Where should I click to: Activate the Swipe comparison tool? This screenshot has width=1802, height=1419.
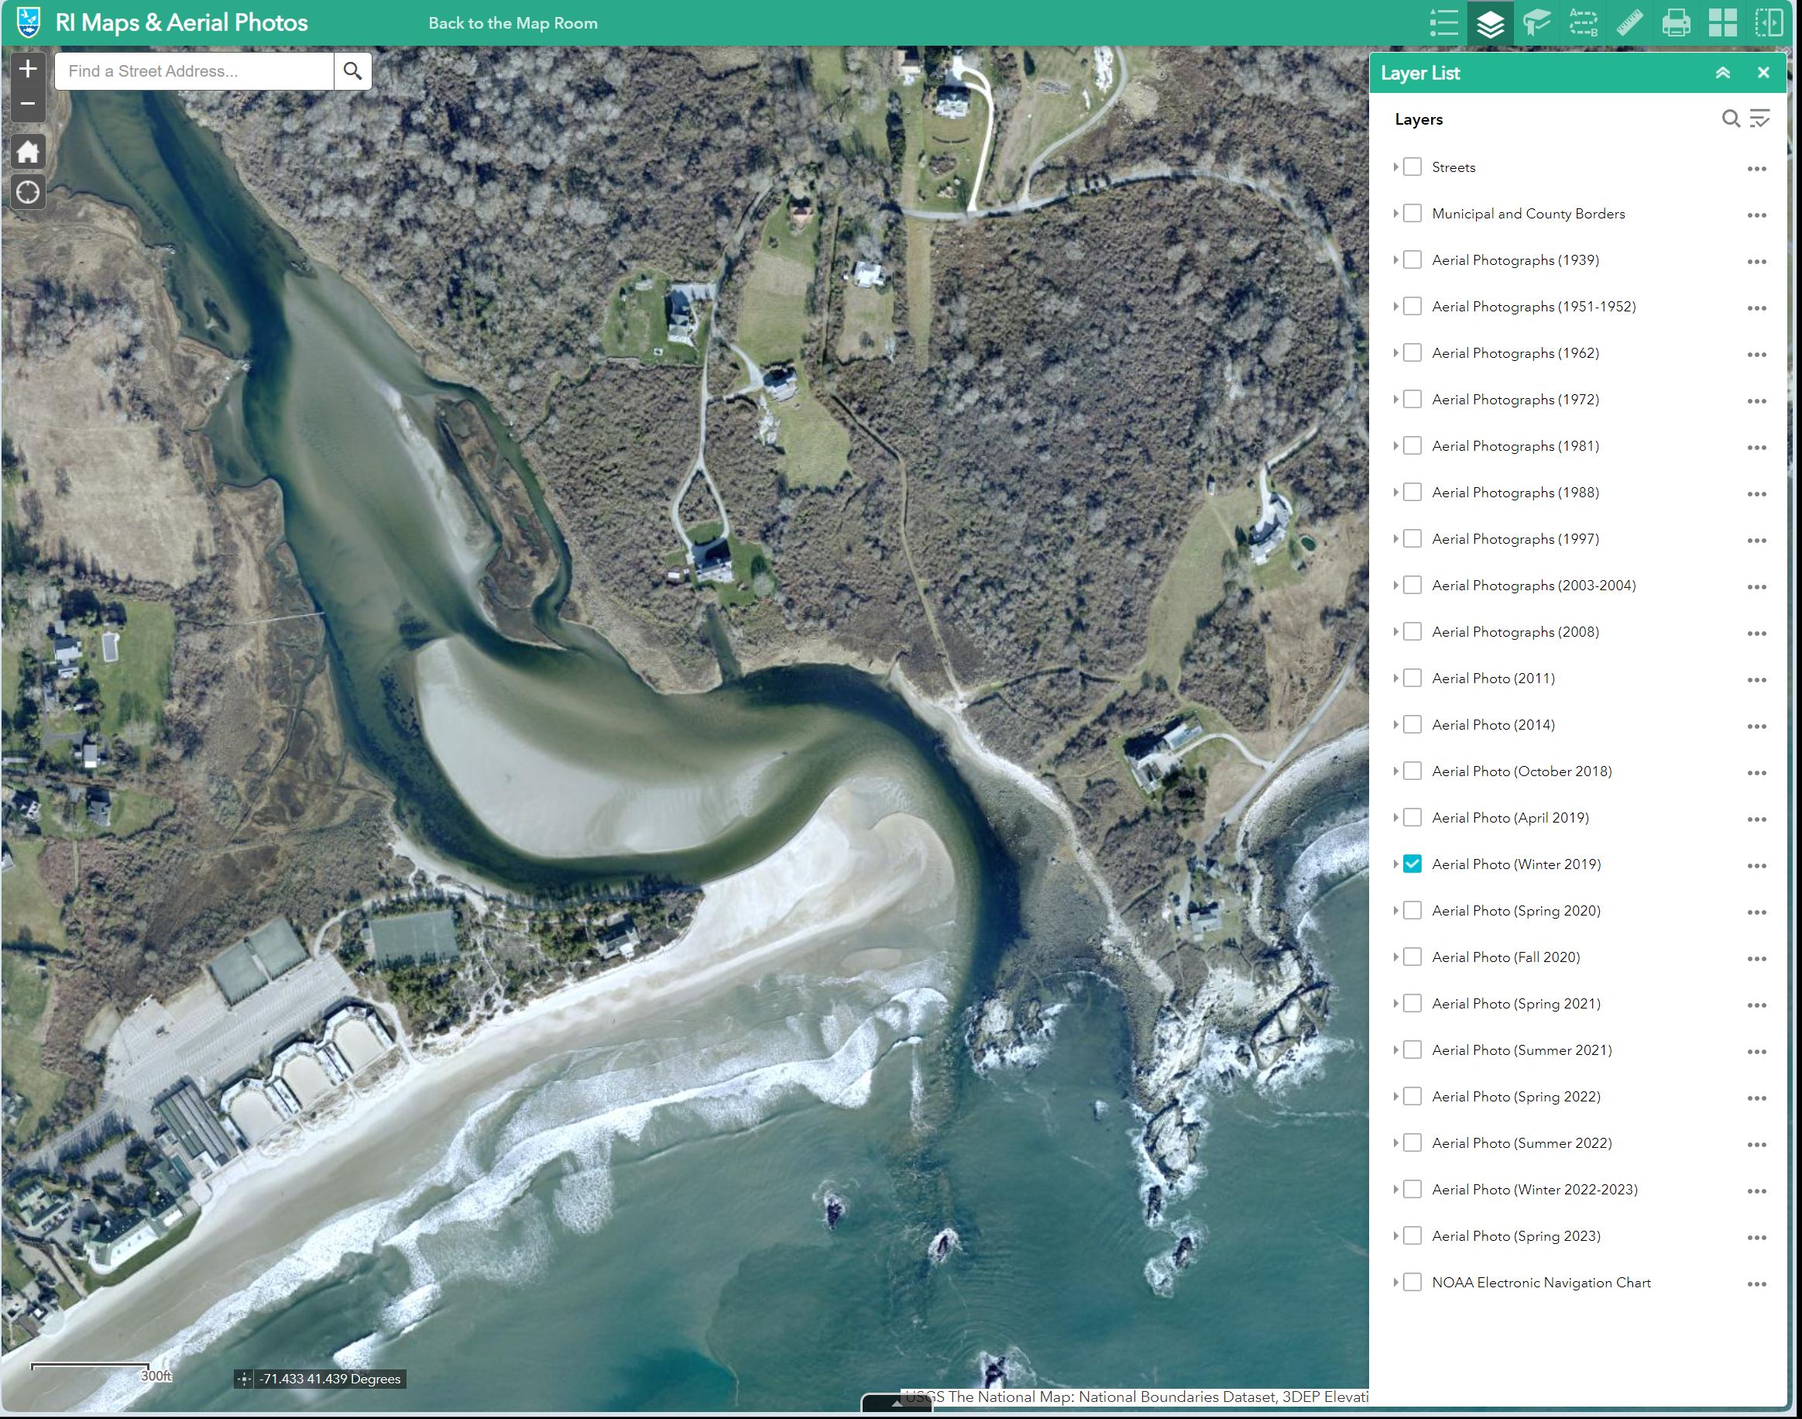tap(1771, 22)
